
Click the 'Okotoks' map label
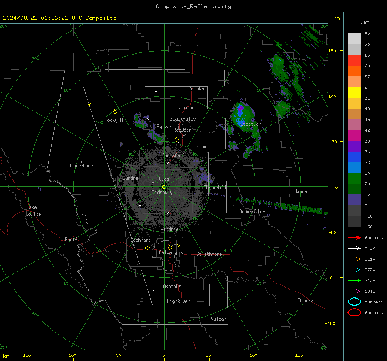click(x=172, y=286)
